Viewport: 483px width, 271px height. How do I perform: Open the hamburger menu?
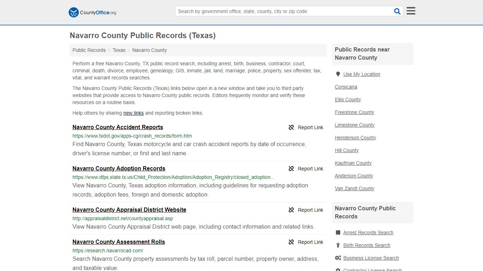[411, 11]
